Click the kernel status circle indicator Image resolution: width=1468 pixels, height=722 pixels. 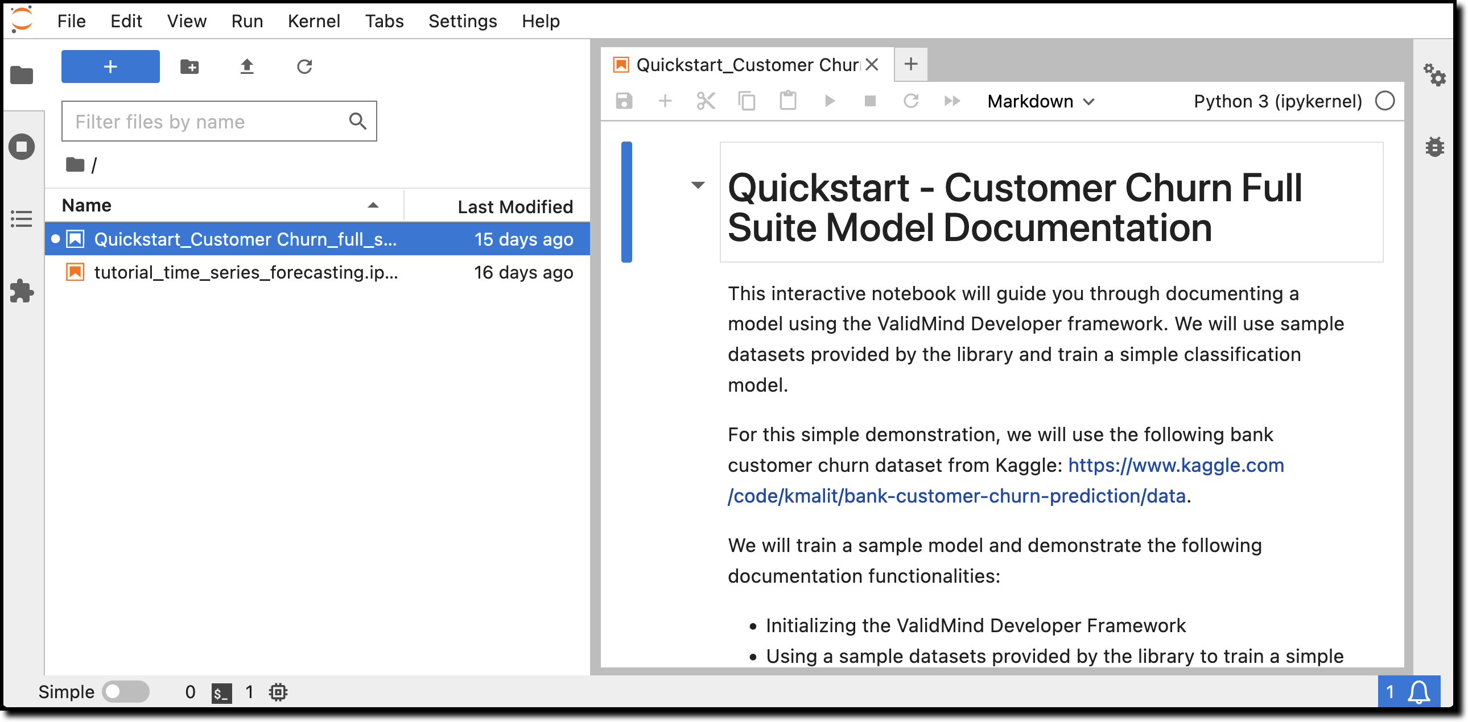tap(1385, 101)
